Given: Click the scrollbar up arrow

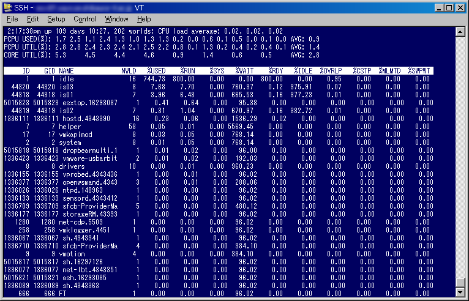Looking at the screenshot, I should click(x=461, y=29).
